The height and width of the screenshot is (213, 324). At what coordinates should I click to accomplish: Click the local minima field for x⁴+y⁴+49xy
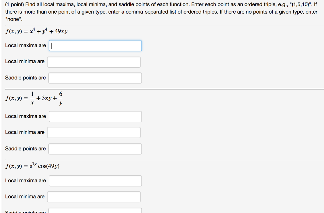click(94, 62)
